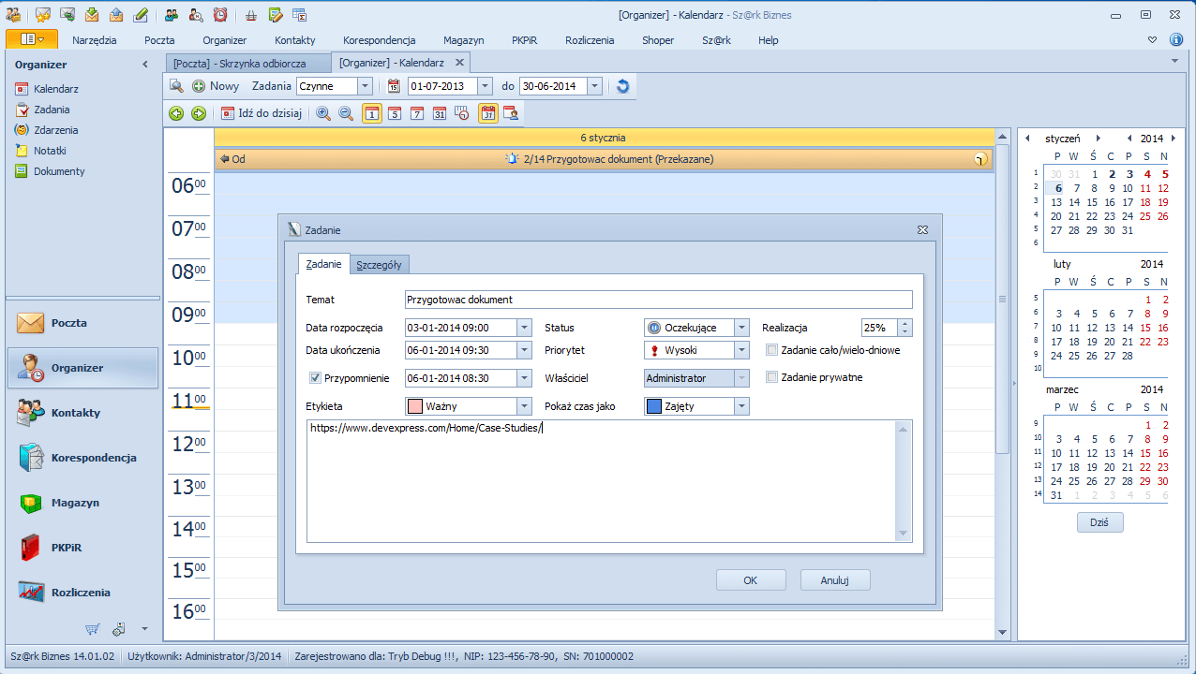Click the Temat text field
Viewport: 1196px width, 674px height.
658,300
